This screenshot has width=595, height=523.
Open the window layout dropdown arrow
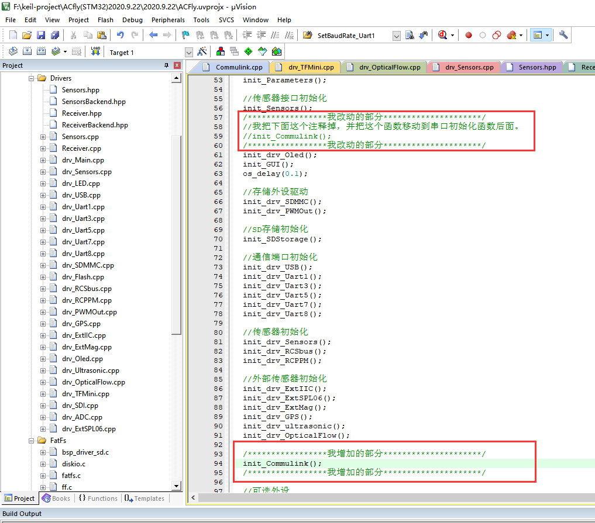[x=547, y=35]
